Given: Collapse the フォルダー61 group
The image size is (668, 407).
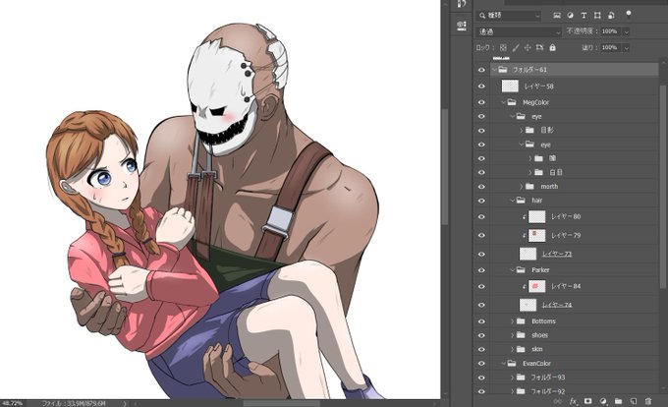Looking at the screenshot, I should pyautogui.click(x=494, y=70).
